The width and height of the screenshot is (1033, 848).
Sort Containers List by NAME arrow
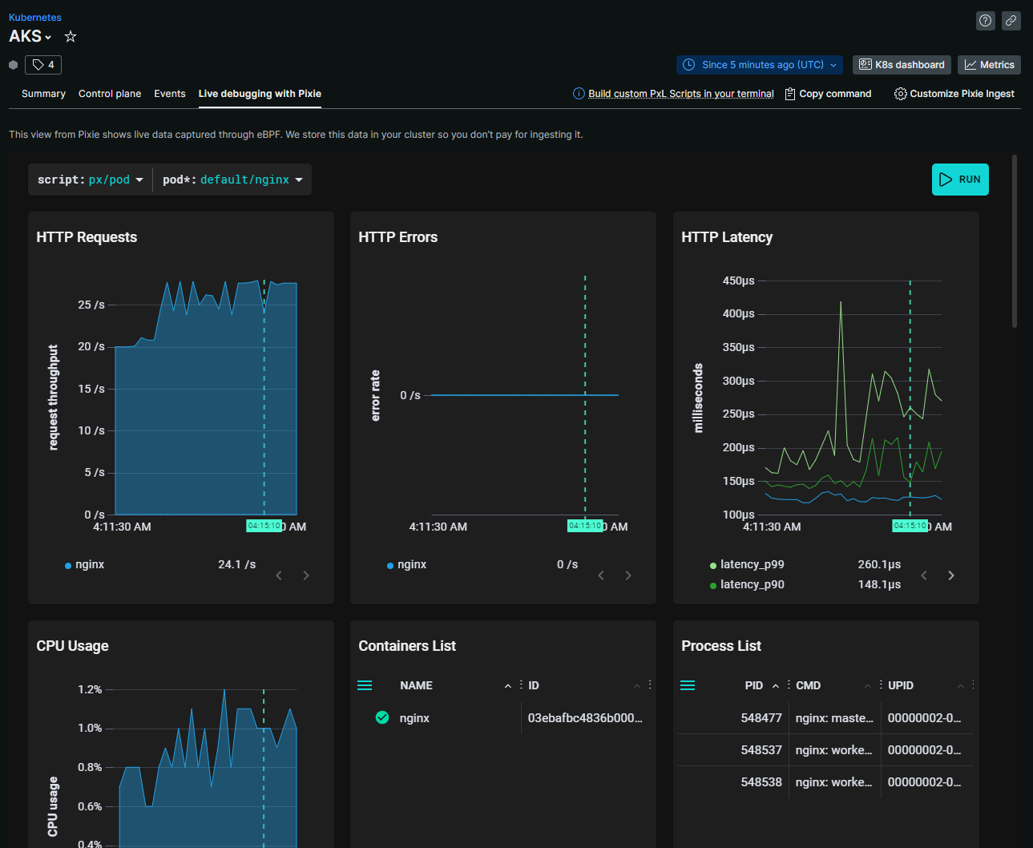508,686
